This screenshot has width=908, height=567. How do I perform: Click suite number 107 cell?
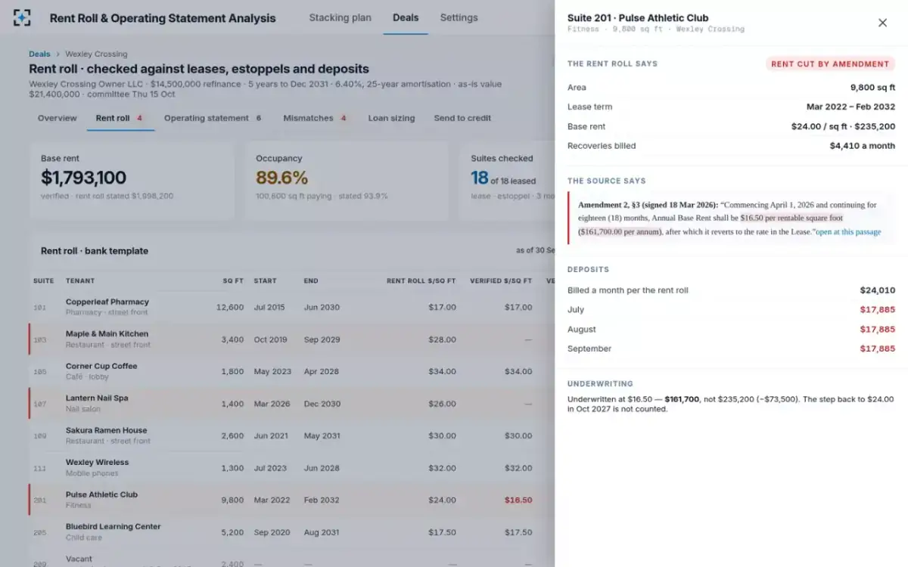point(40,404)
